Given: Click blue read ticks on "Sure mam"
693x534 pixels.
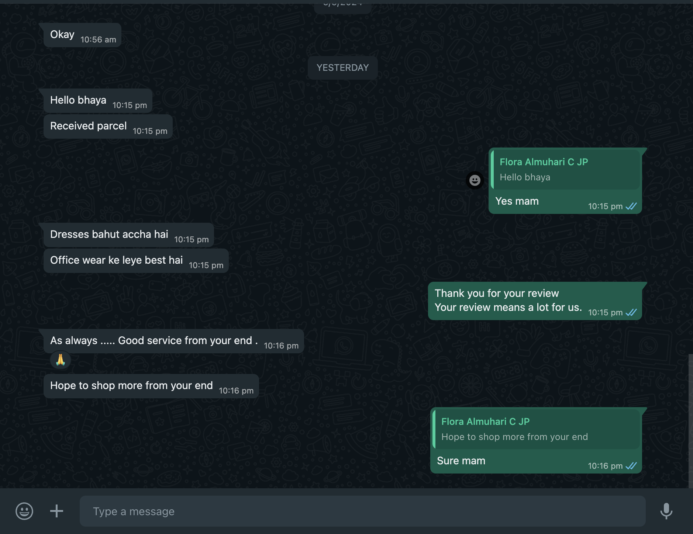Looking at the screenshot, I should pos(631,466).
